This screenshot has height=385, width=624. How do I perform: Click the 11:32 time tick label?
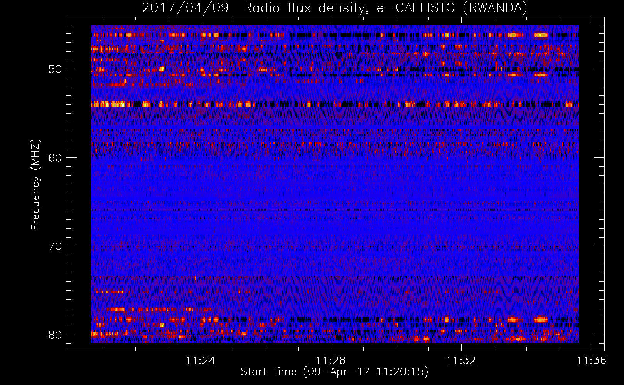coord(461,360)
